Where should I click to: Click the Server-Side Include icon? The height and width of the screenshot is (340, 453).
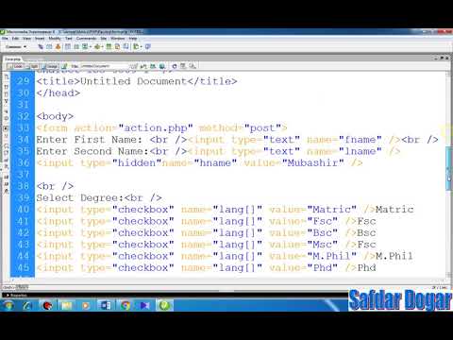click(117, 46)
